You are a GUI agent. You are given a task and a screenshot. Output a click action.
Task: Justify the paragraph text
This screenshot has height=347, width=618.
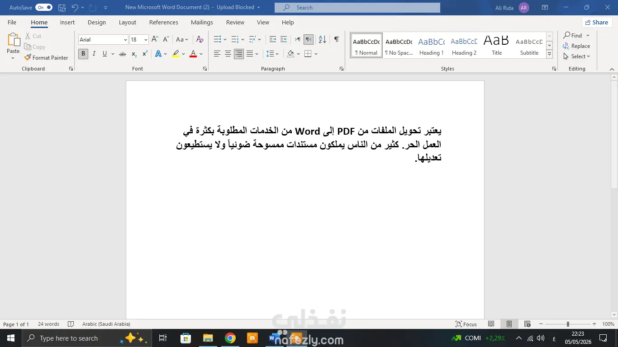pyautogui.click(x=250, y=54)
